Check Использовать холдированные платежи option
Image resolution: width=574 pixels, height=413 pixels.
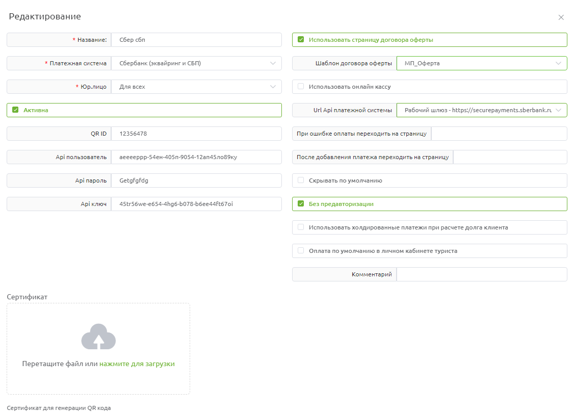click(301, 227)
